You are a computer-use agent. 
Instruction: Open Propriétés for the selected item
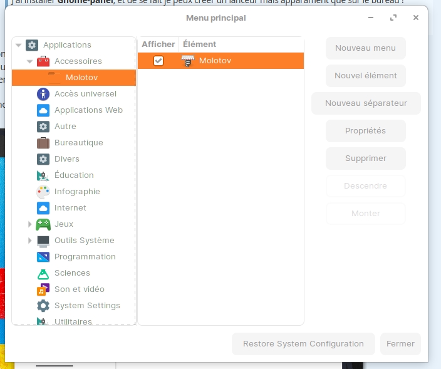365,131
